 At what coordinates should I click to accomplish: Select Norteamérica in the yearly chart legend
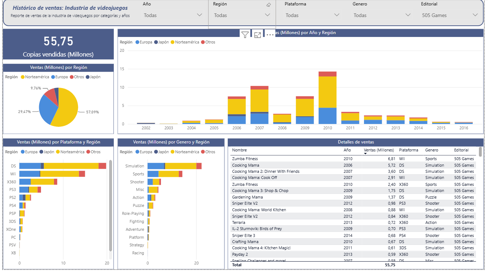click(x=185, y=42)
